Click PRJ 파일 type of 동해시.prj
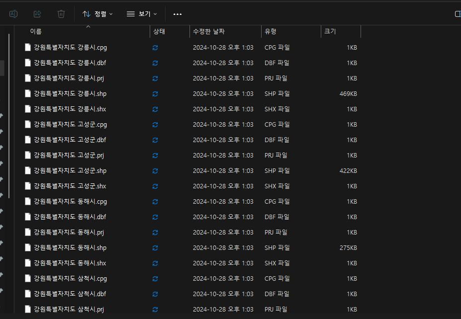The height and width of the screenshot is (319, 461). (276, 233)
